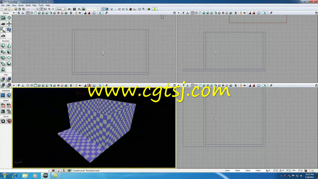Open the World coordinate system dropdown
The height and width of the screenshot is (179, 318).
[61, 9]
